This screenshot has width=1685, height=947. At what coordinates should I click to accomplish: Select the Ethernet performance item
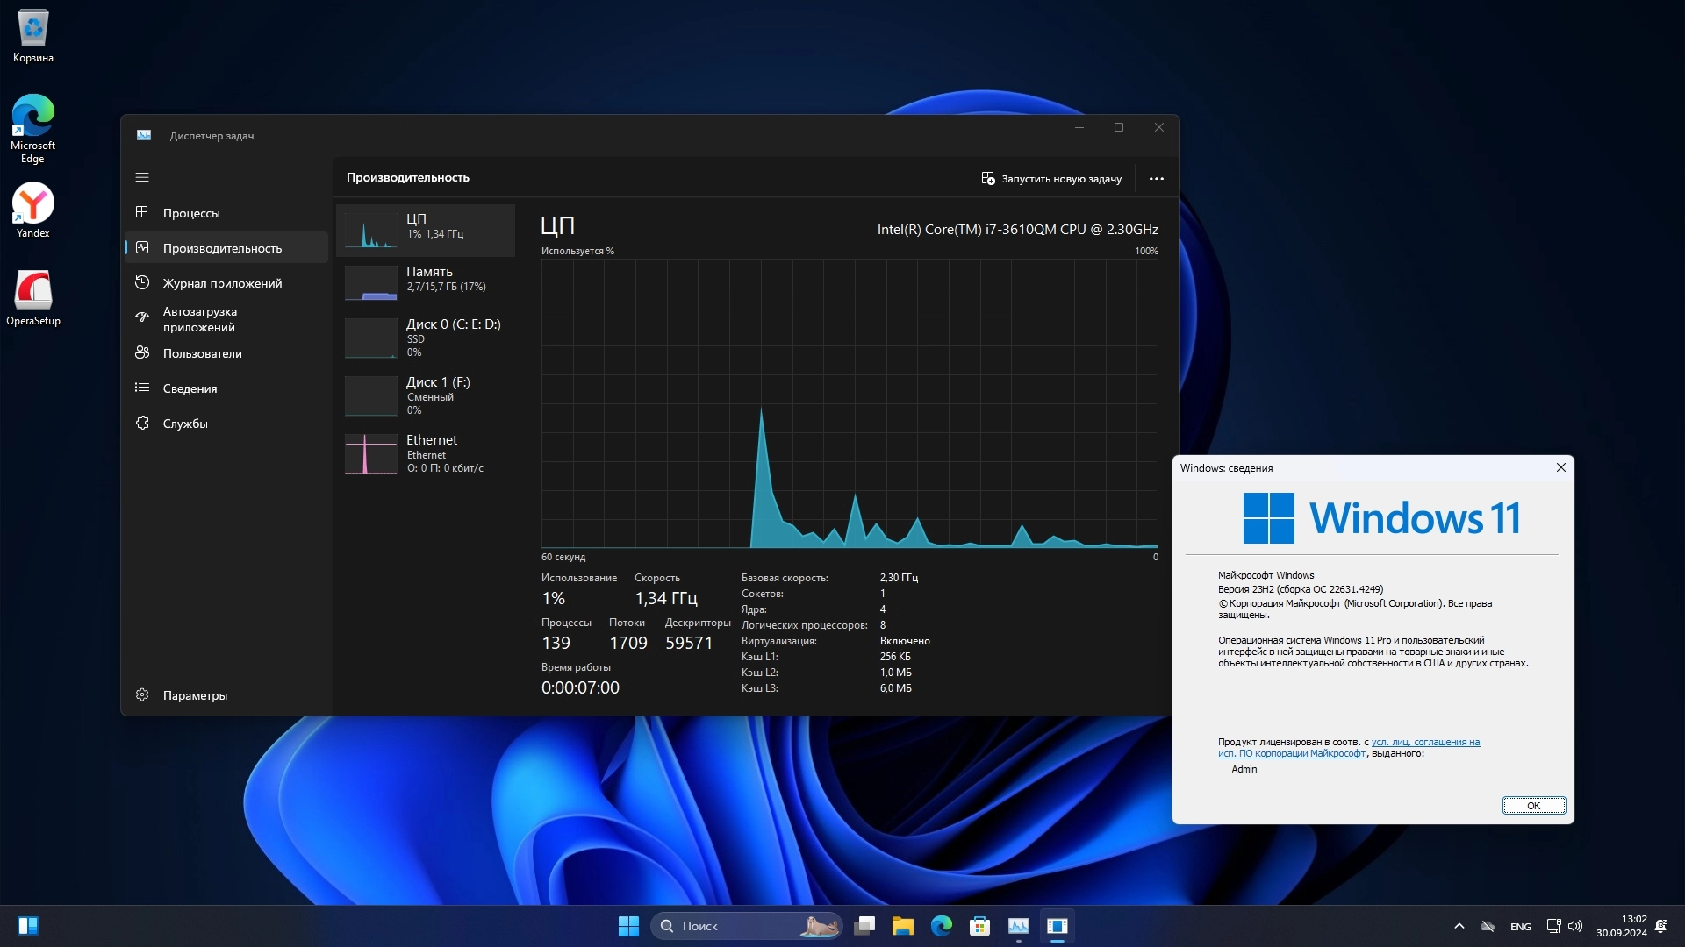pyautogui.click(x=426, y=453)
